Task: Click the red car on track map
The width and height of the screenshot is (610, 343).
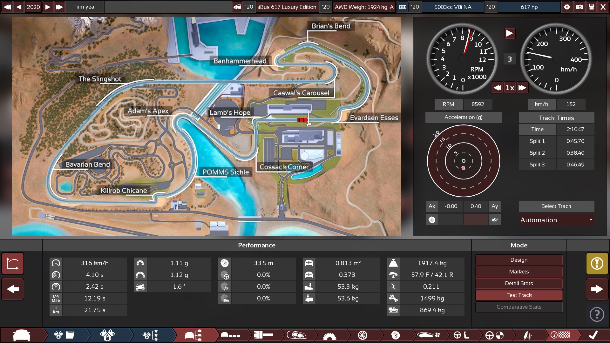Action: (x=302, y=120)
